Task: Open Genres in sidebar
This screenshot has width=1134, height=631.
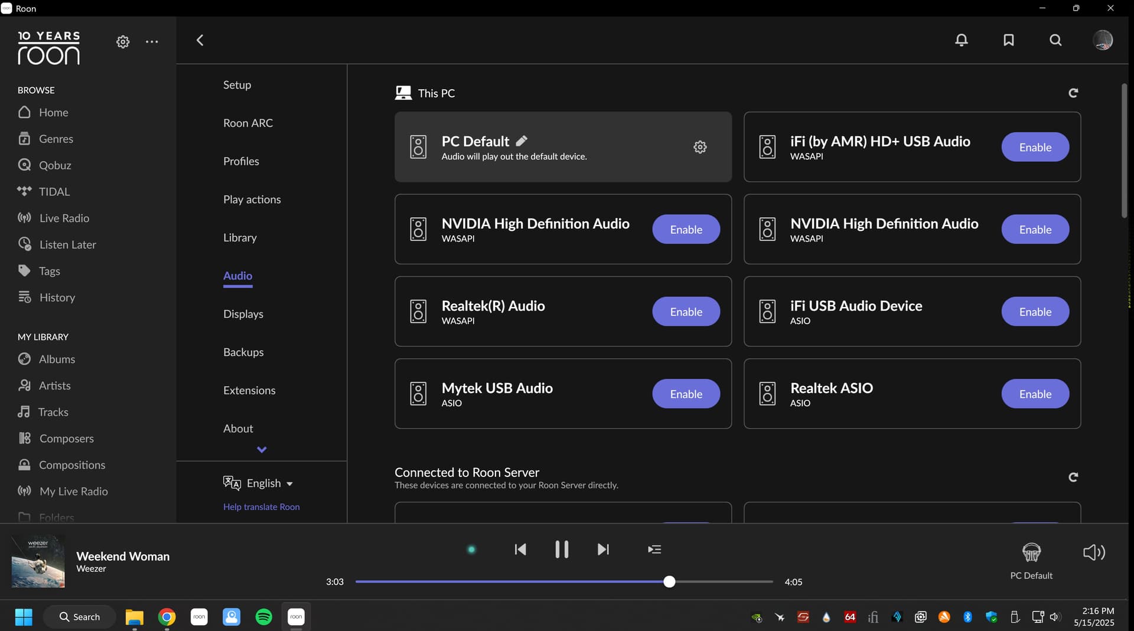Action: (x=45, y=139)
